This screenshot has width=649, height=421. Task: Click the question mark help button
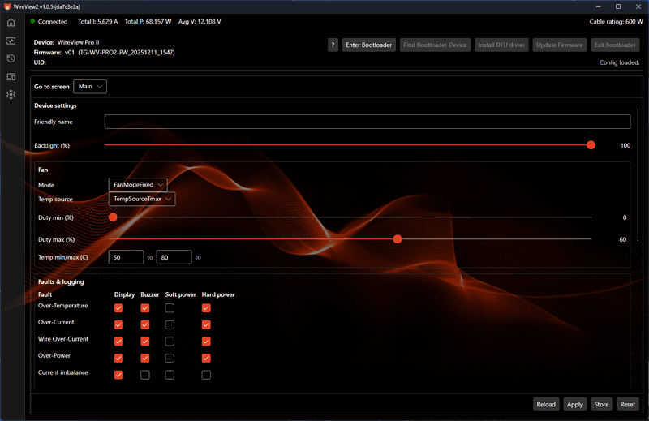pyautogui.click(x=333, y=45)
